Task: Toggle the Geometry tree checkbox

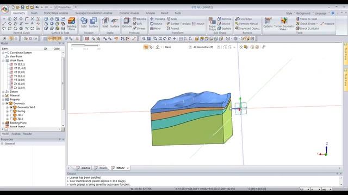Action: (7, 103)
